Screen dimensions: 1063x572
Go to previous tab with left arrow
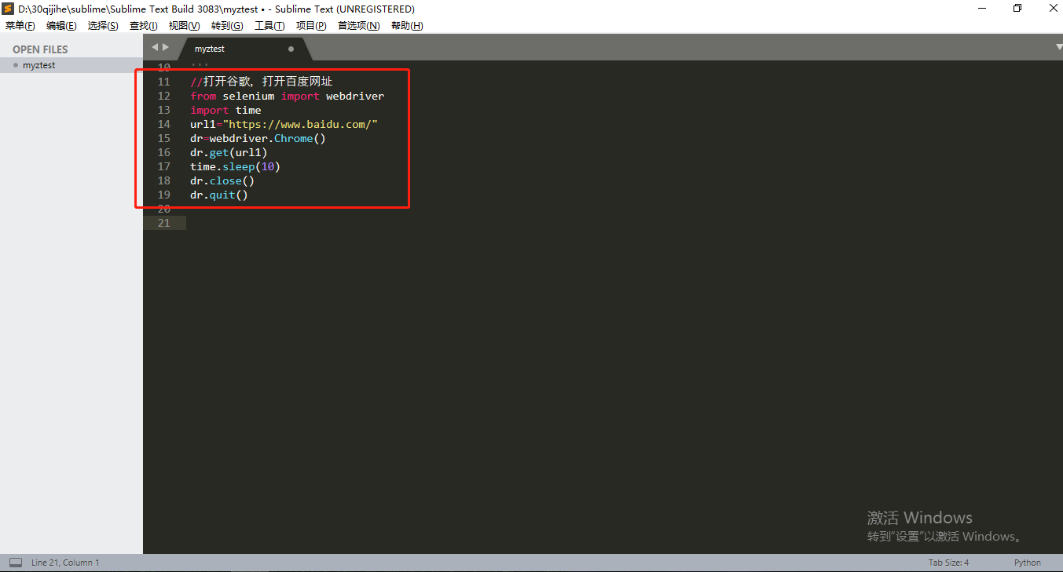point(155,48)
